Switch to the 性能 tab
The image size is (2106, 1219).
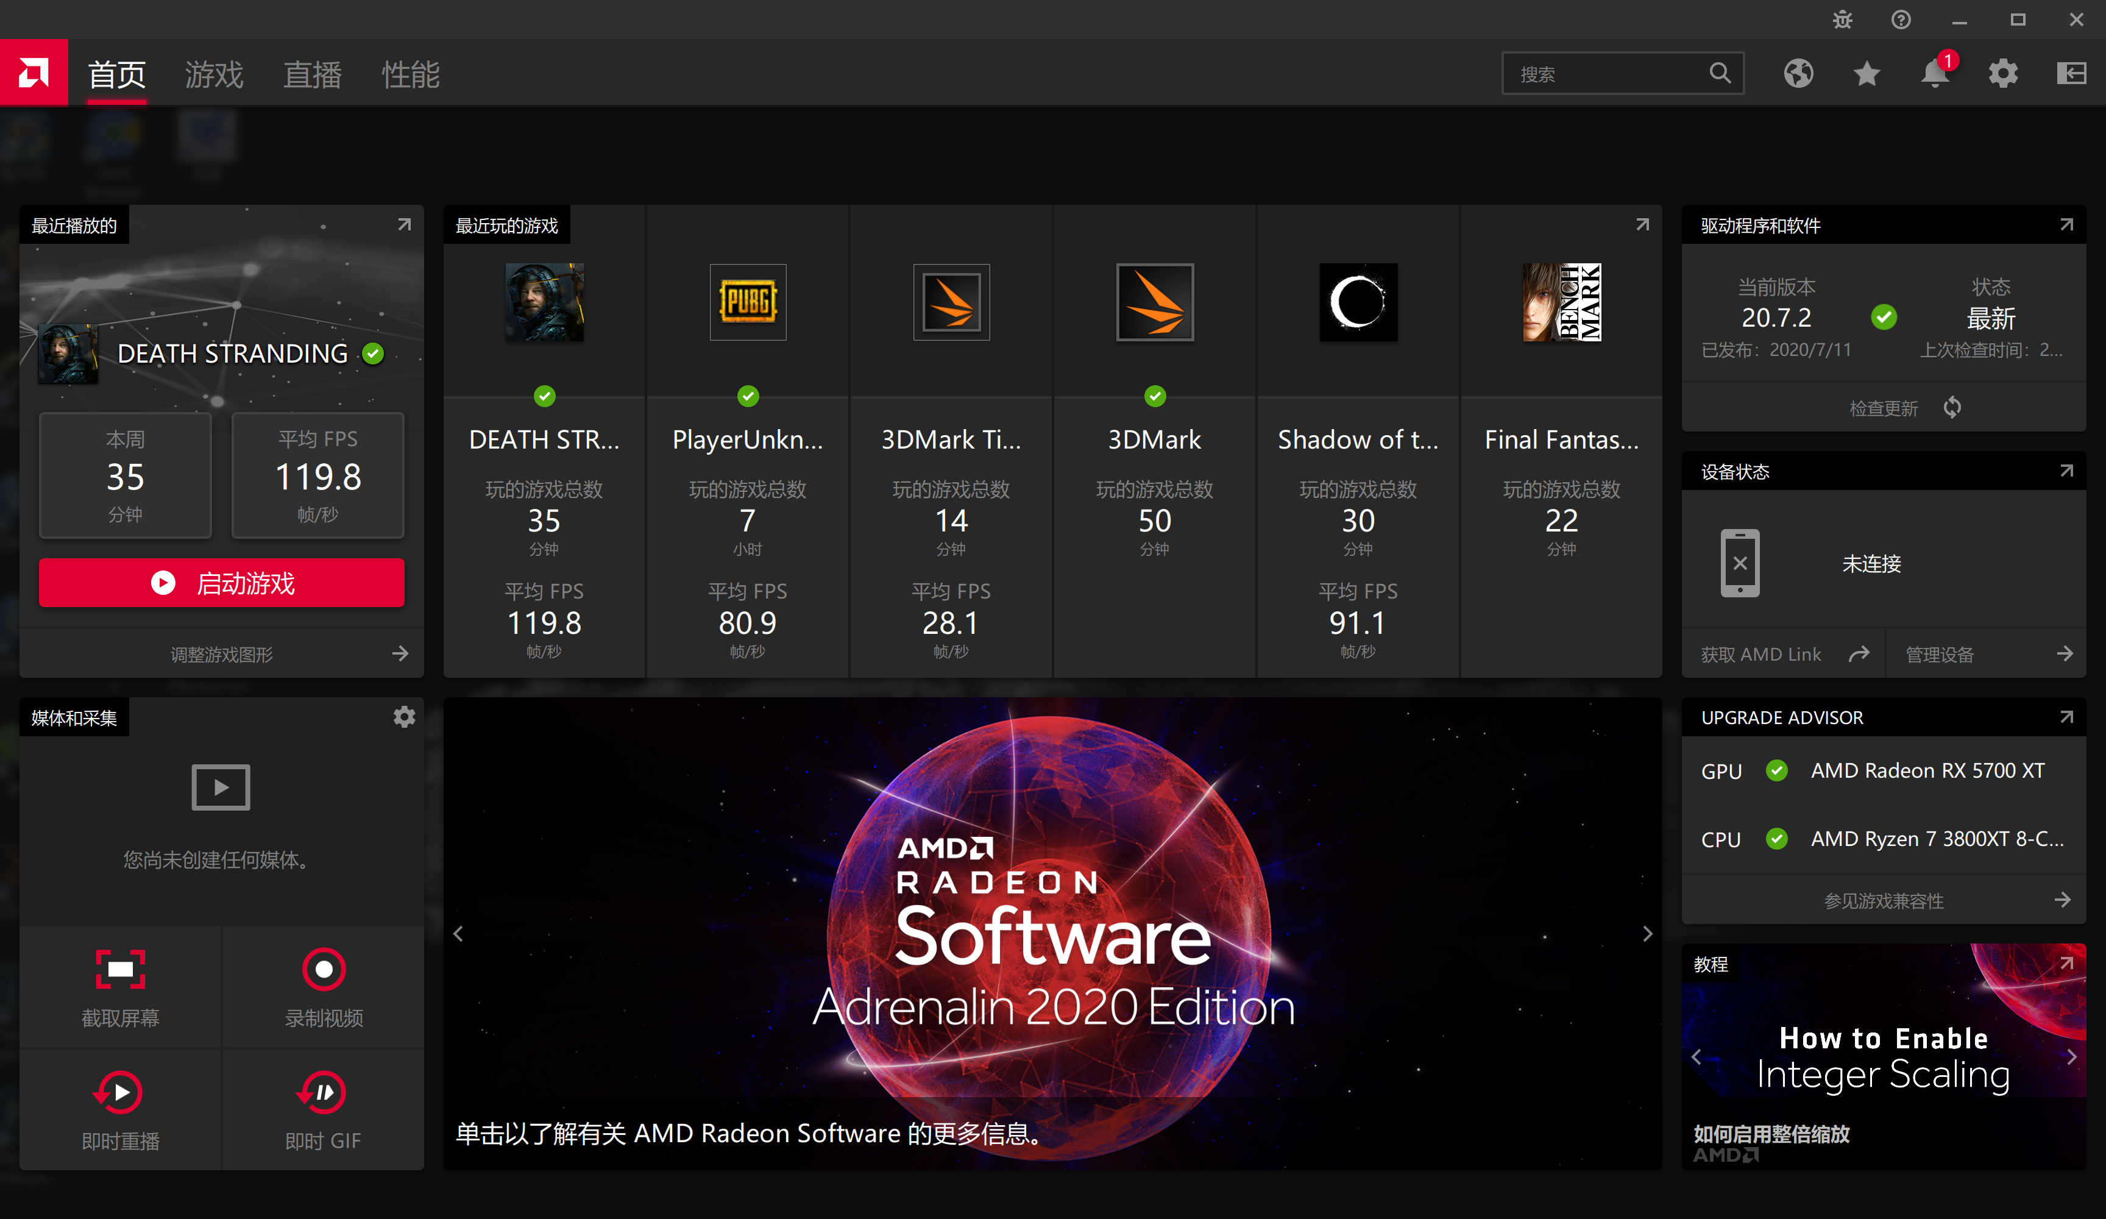tap(410, 74)
